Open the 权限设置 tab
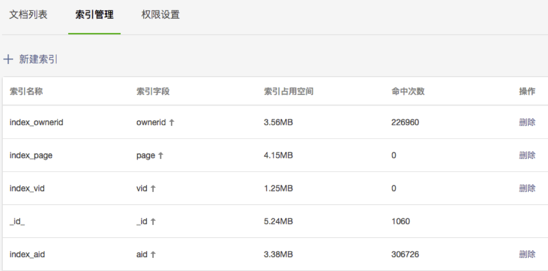The width and height of the screenshot is (548, 271). [x=161, y=15]
